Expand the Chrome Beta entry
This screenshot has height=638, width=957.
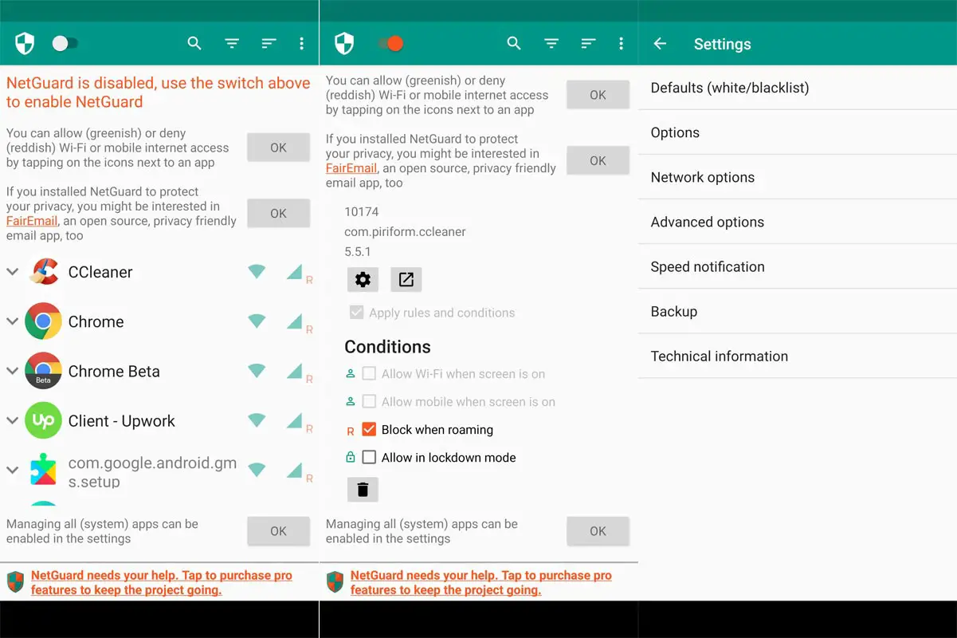click(12, 371)
